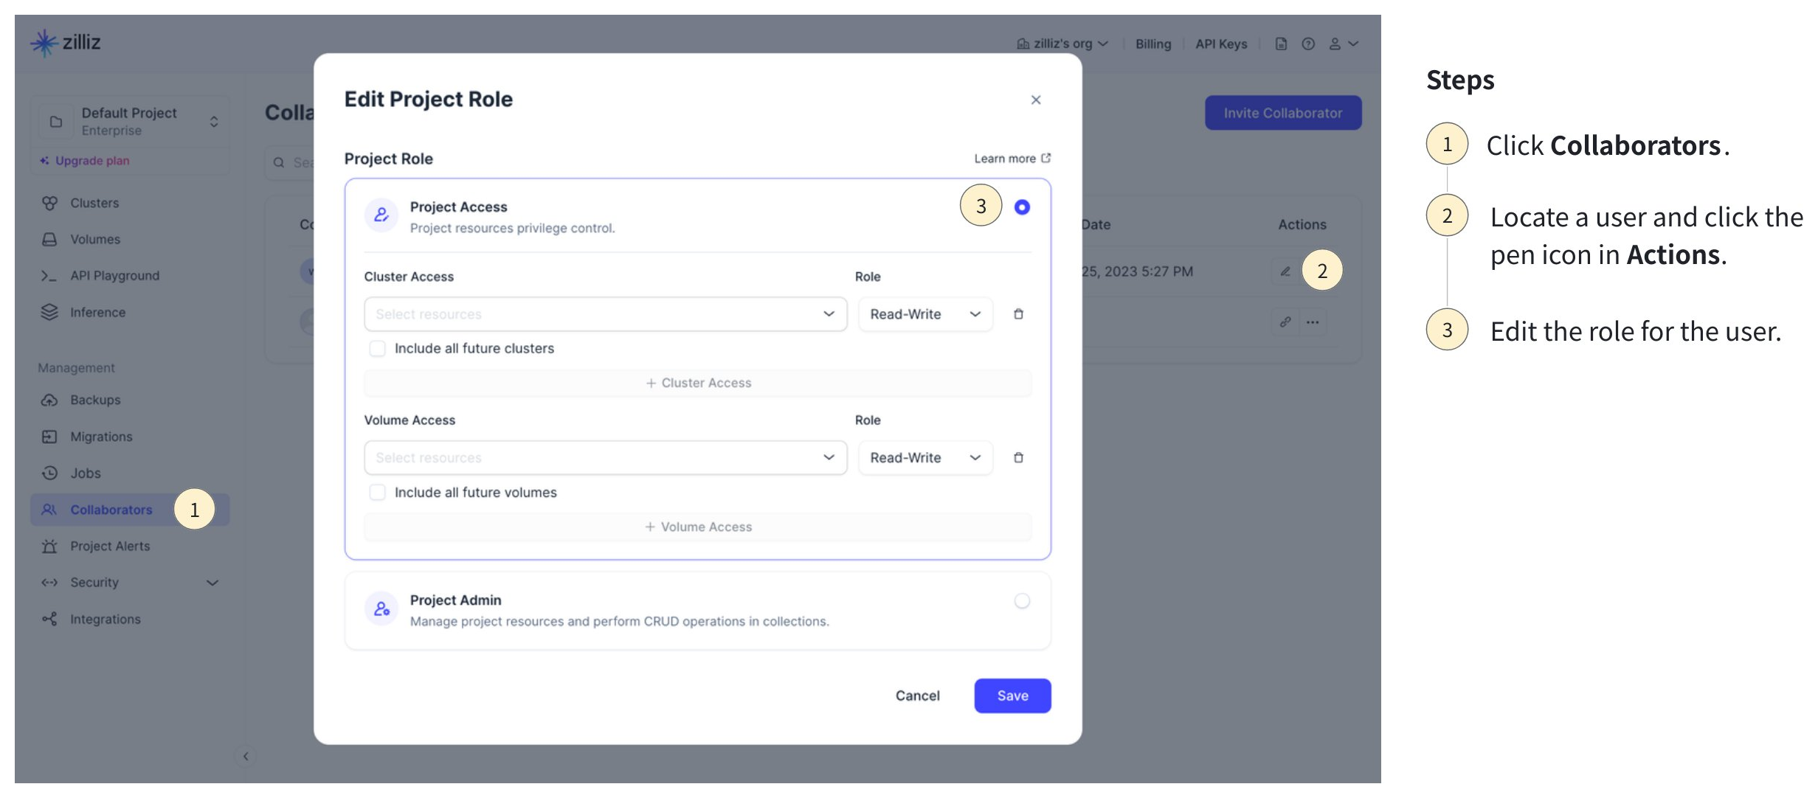Open the help question mark icon

tap(1308, 44)
